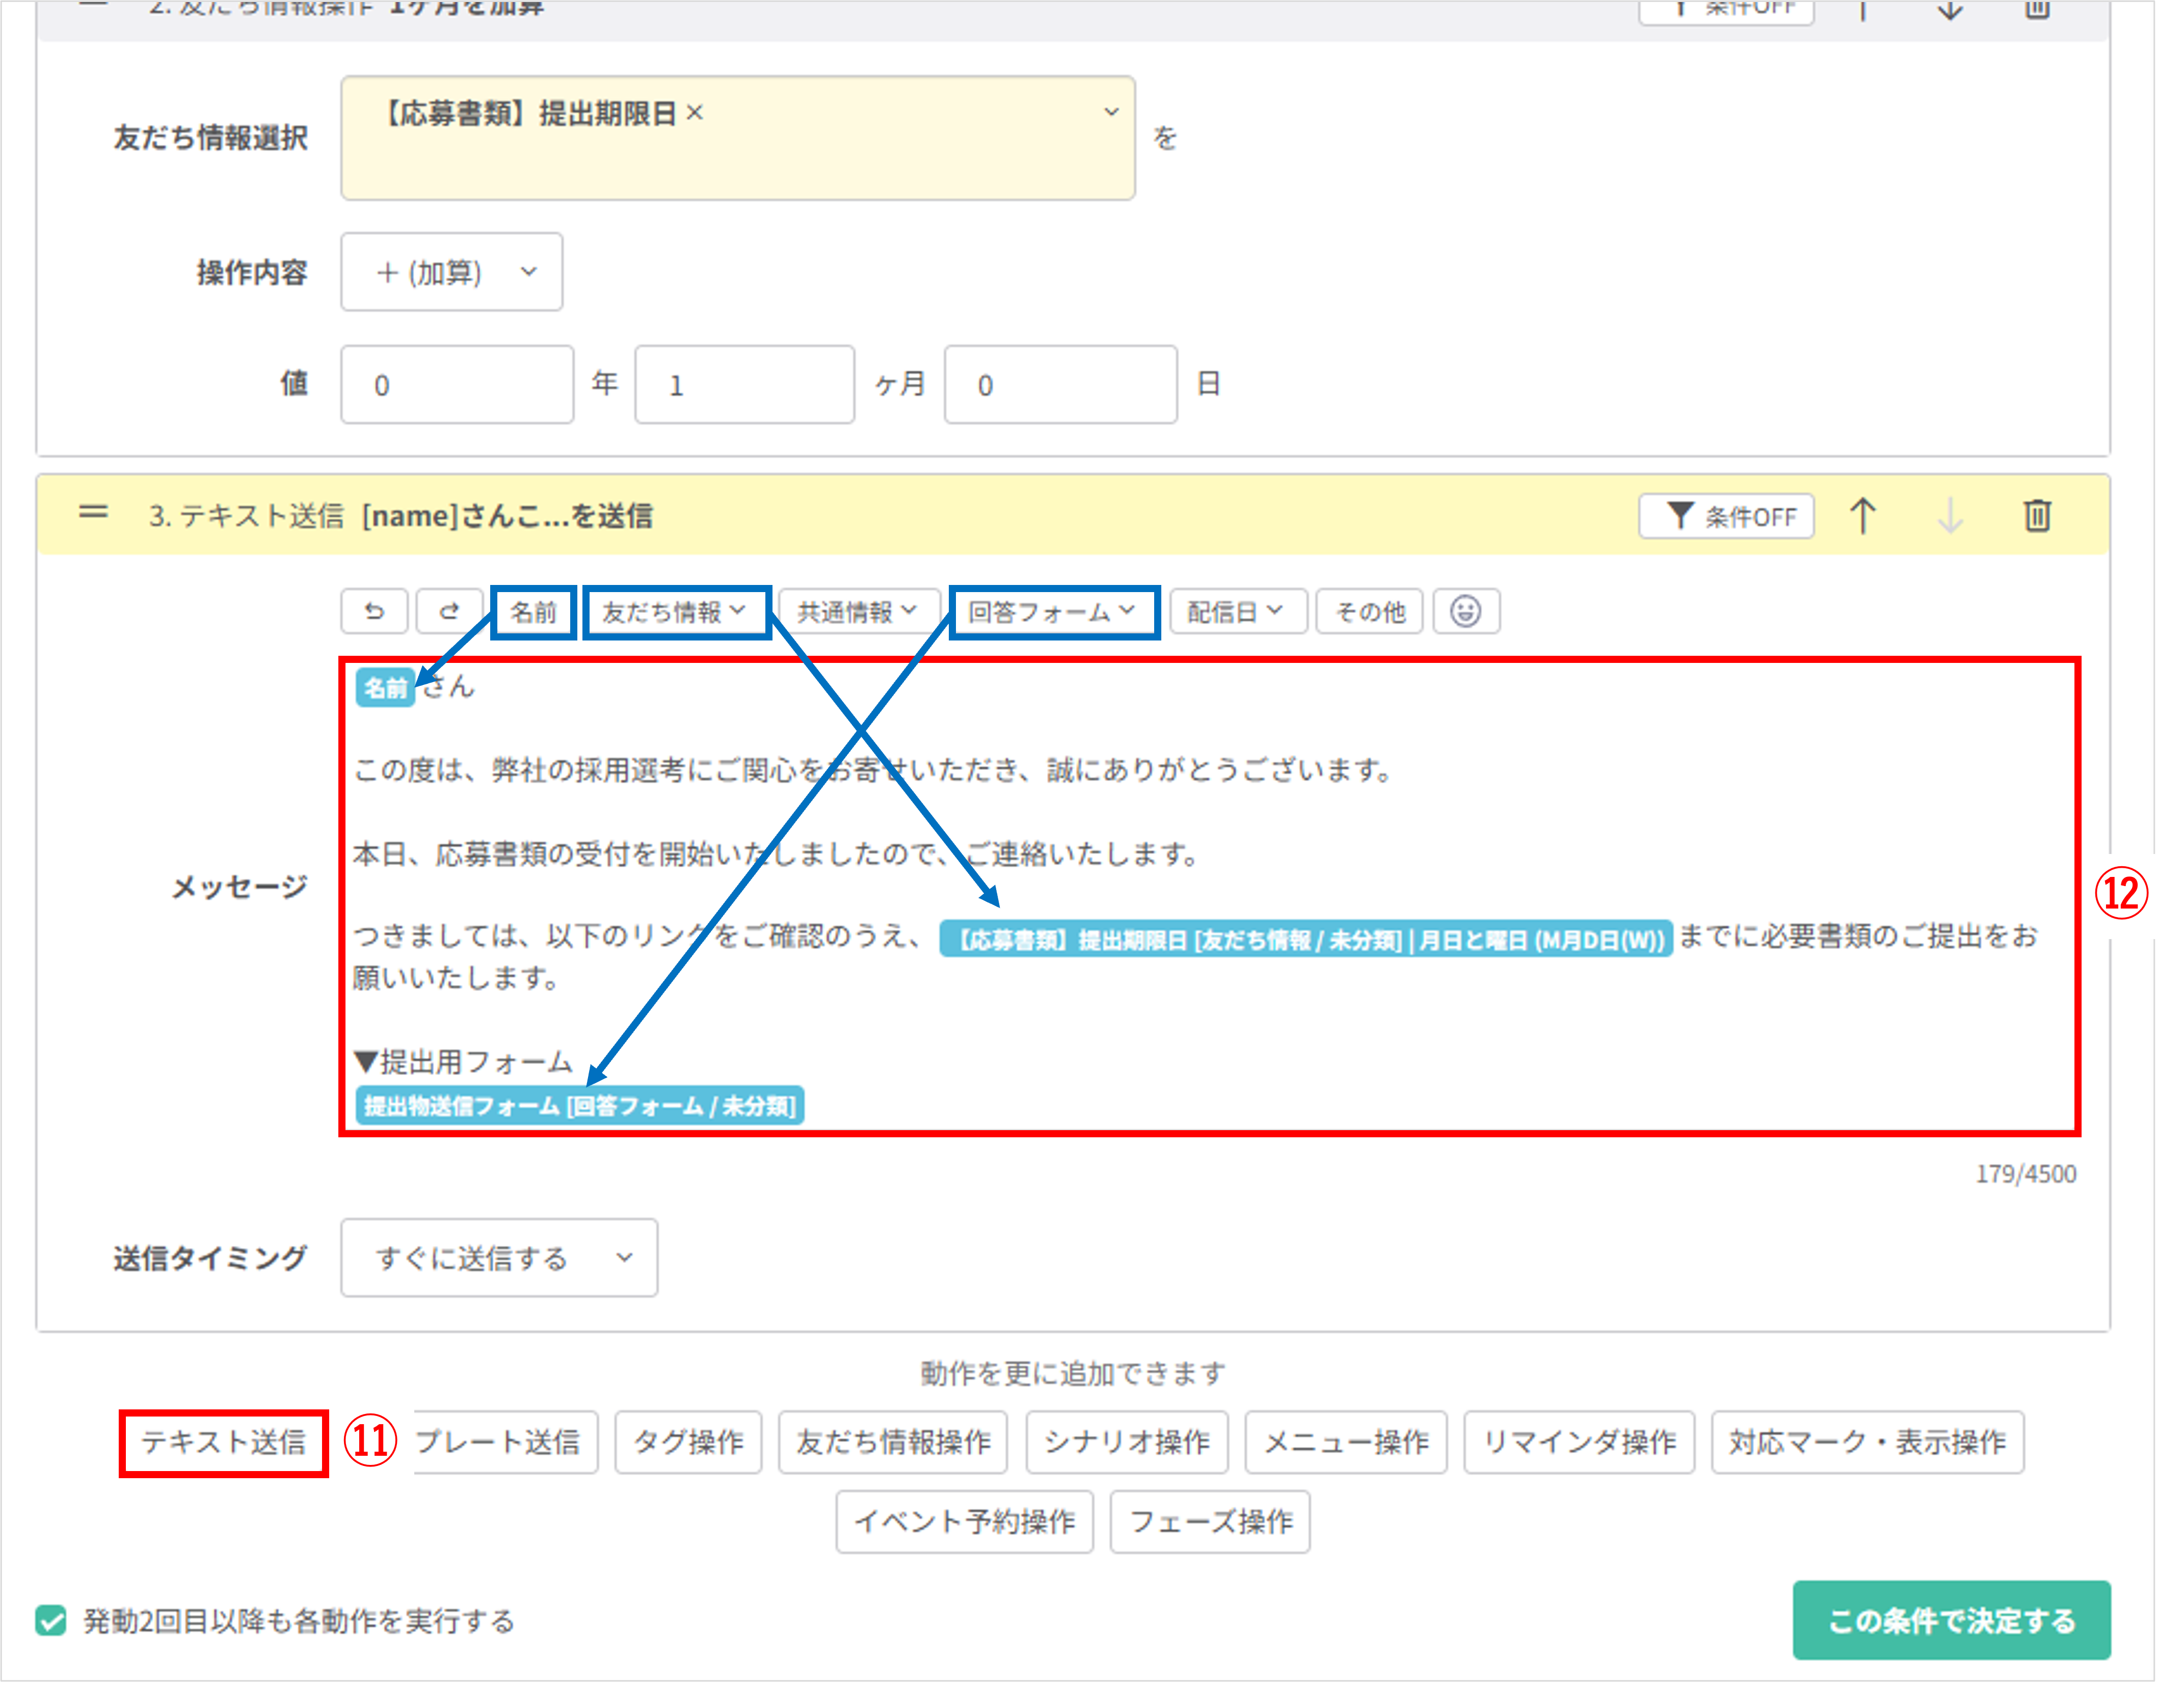The width and height of the screenshot is (2184, 1682).
Task: Open the 共通情報 menu
Action: pyautogui.click(x=858, y=611)
